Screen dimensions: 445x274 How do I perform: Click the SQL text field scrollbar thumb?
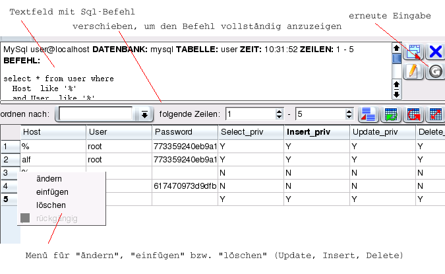pos(396,58)
